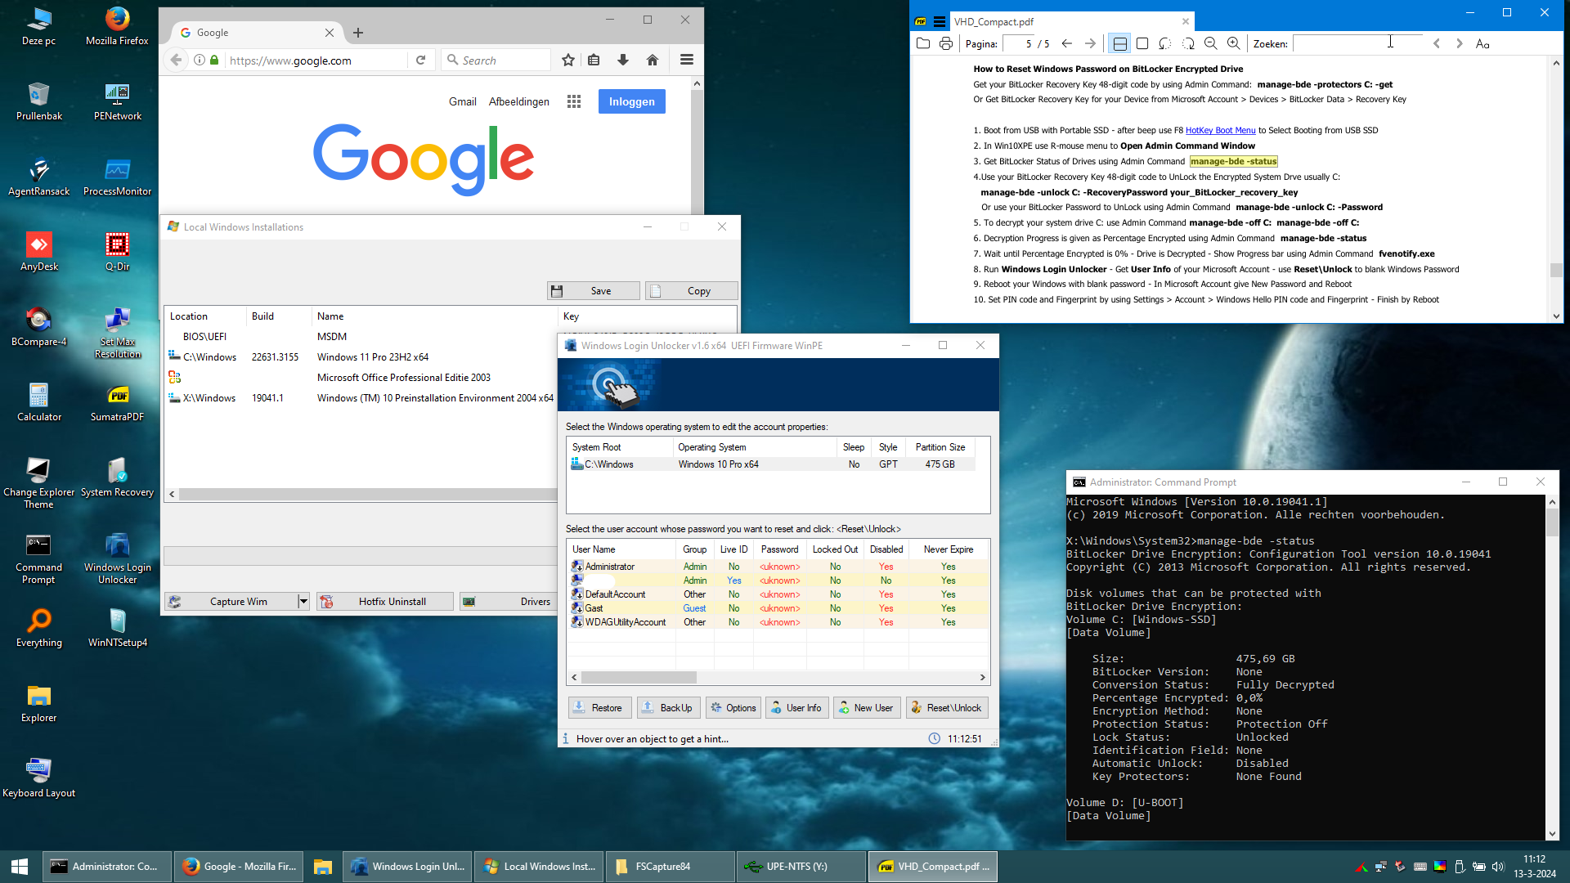
Task: Zoom in using SumatraPDF magnifier plus icon
Action: [x=1233, y=43]
